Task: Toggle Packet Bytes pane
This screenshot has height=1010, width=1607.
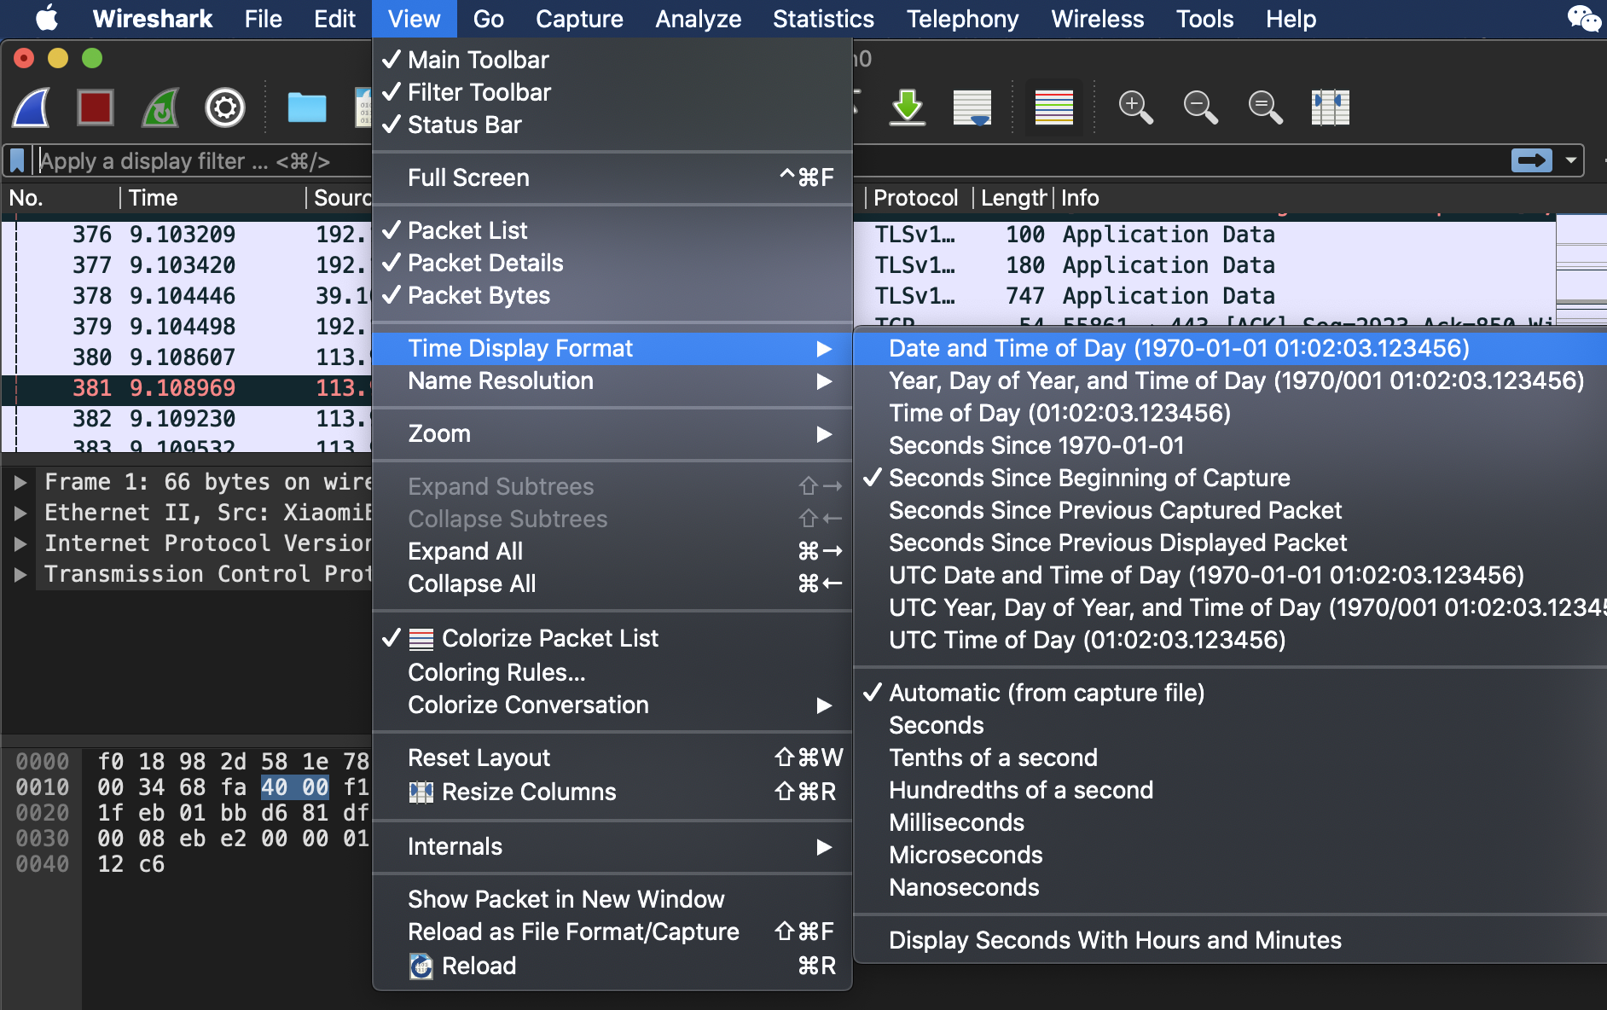Action: pyautogui.click(x=612, y=295)
